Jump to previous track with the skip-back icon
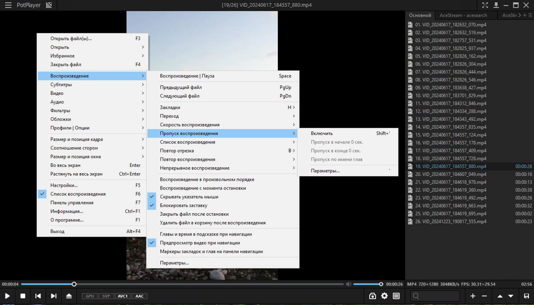Image resolution: width=534 pixels, height=305 pixels. pos(38,296)
